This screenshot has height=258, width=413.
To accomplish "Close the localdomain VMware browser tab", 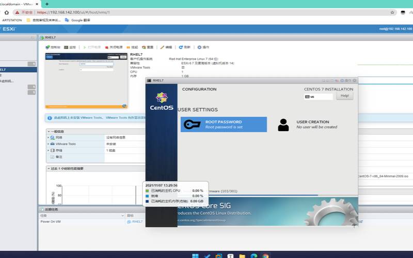I will pyautogui.click(x=37, y=4).
